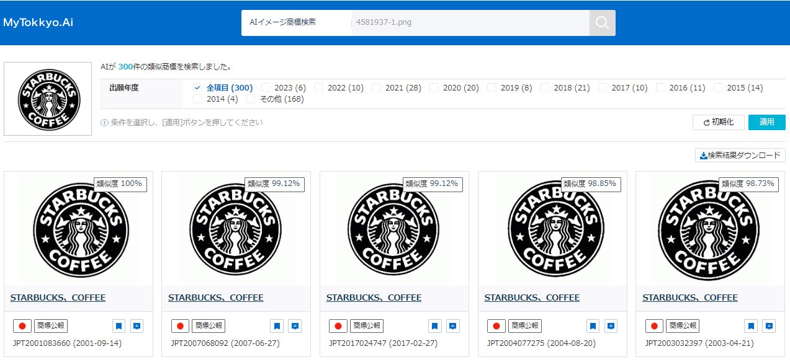Open STARBUCKS、COFFEE link for JPT2017024747
790x362 pixels.
point(374,298)
